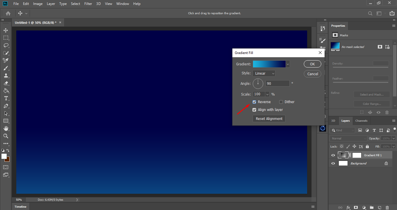Viewport: 397px width, 210px height.
Task: Hide the Background layer
Action: pos(333,164)
